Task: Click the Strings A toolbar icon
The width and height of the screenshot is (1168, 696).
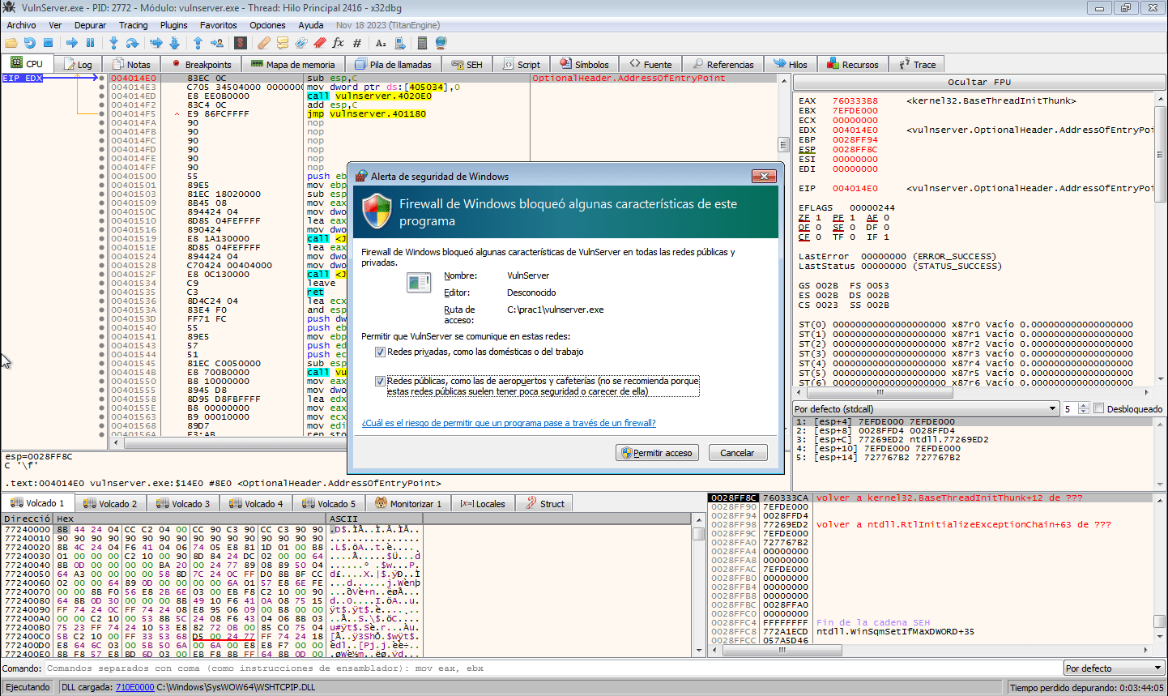Action: (x=381, y=43)
